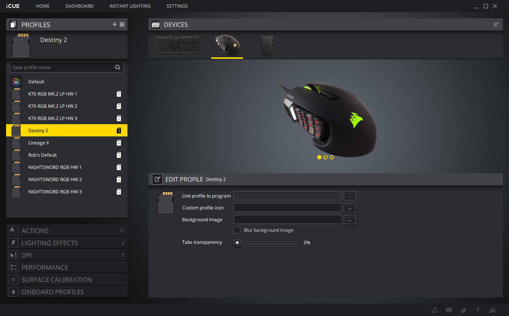Click the Edit Profile pencil icon
This screenshot has width=509, height=316.
[x=157, y=179]
